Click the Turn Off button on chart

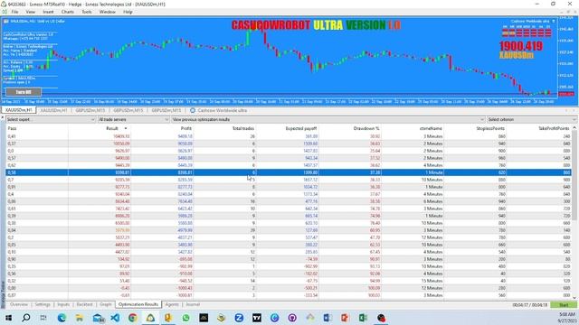tap(24, 92)
